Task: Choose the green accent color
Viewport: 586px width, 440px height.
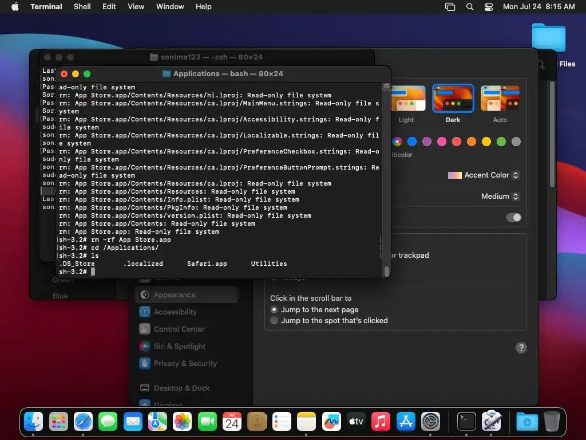Action: (501, 142)
